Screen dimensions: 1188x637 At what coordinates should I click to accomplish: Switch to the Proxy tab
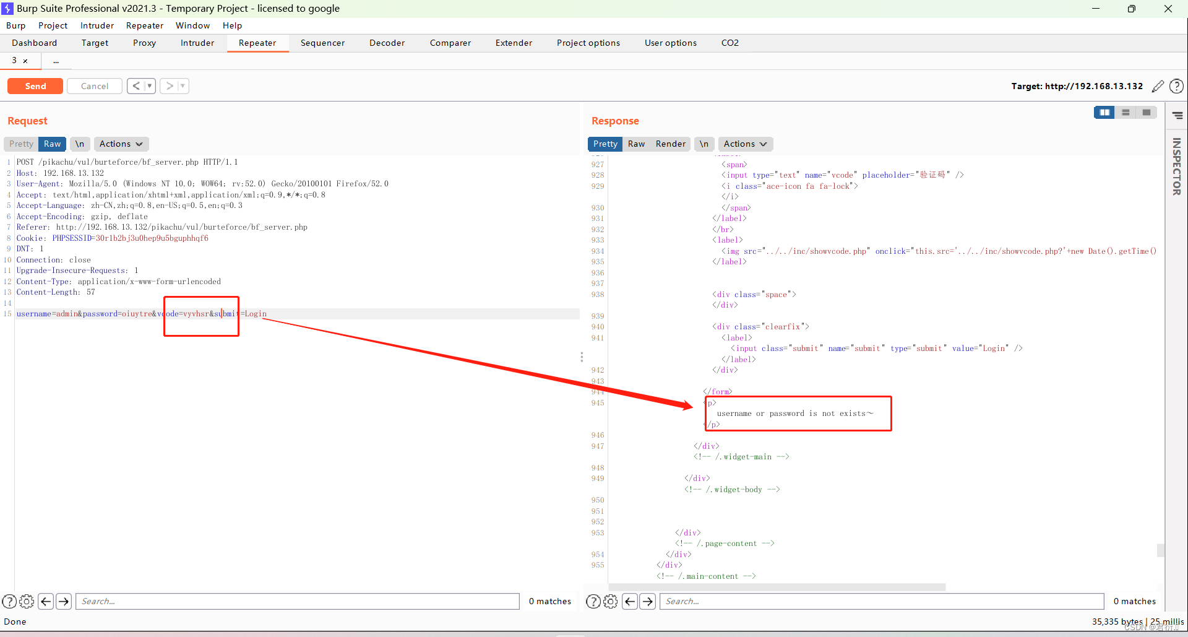(144, 43)
